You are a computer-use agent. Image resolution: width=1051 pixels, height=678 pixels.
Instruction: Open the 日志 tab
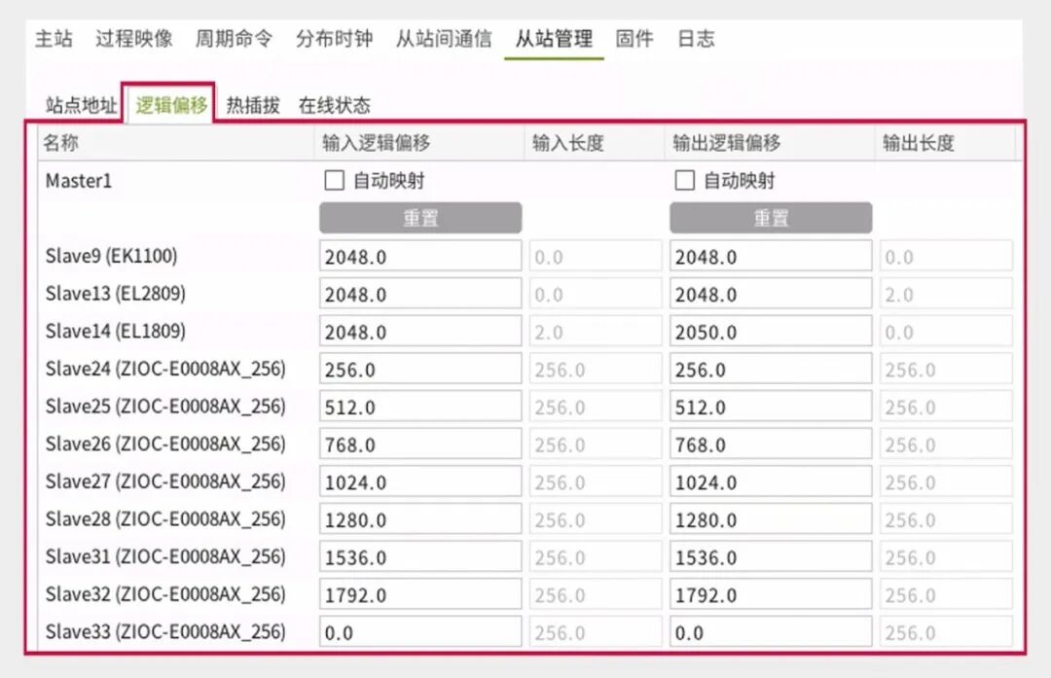point(696,38)
